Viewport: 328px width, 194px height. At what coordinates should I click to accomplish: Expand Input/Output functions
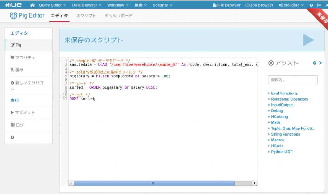[282, 105]
